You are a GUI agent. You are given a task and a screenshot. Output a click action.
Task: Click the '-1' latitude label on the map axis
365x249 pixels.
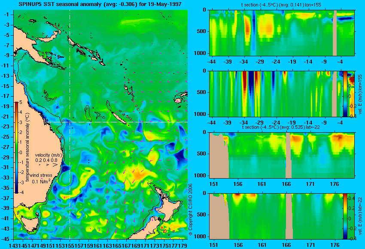pyautogui.click(x=6, y=15)
